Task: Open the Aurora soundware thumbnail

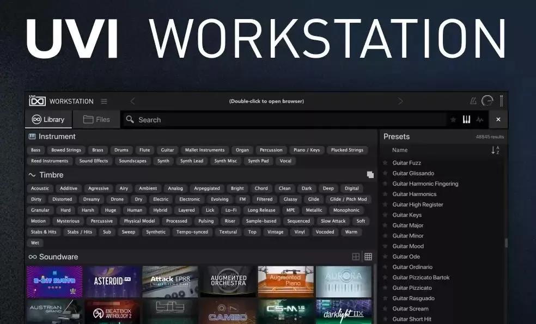Action: (344, 282)
